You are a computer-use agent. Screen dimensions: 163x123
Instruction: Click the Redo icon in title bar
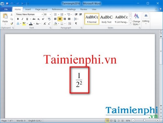[x=18, y=4]
